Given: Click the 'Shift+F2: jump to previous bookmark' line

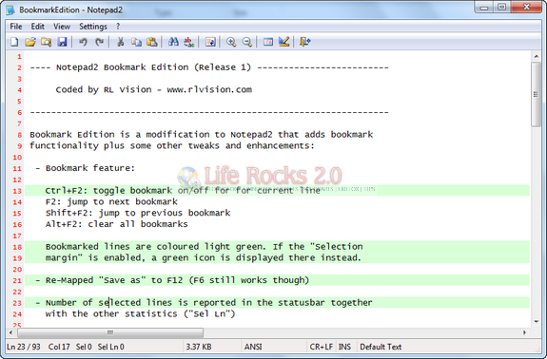Looking at the screenshot, I should click(x=138, y=213).
